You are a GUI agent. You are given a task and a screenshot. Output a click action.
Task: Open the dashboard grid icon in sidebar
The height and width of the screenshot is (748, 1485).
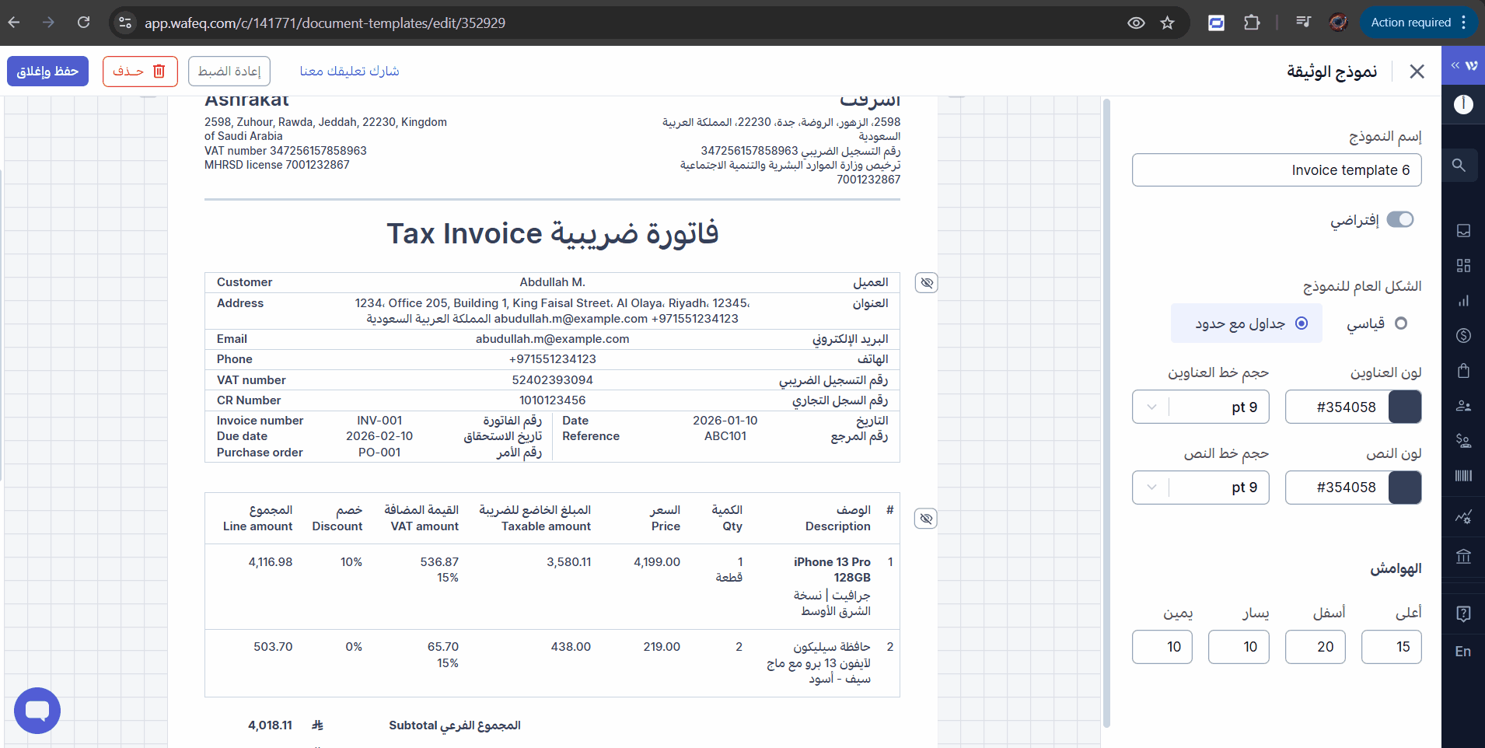(x=1463, y=266)
